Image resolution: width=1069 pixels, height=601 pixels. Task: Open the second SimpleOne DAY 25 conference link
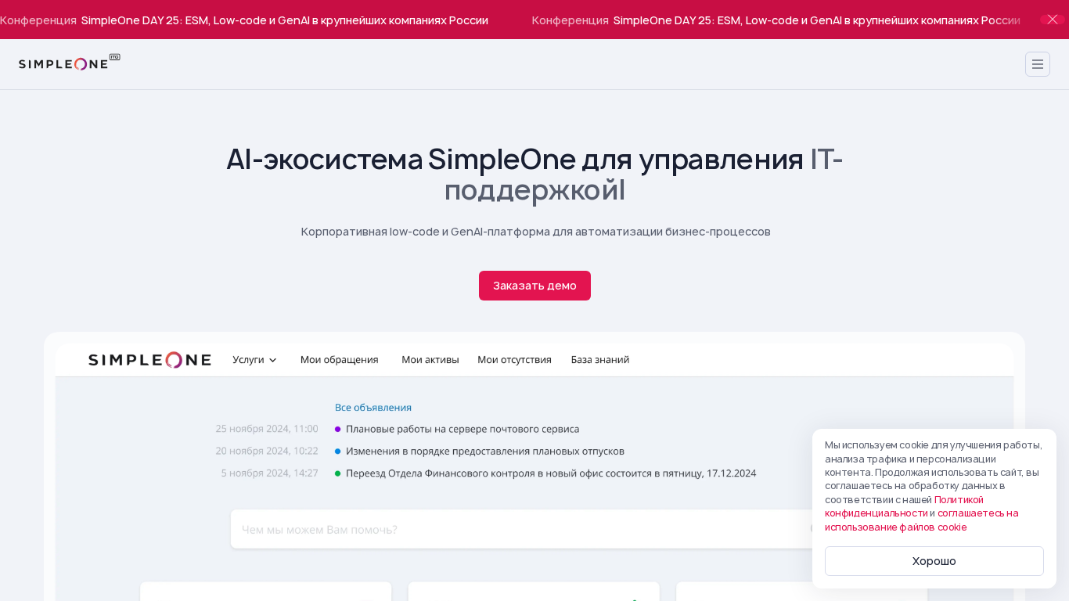(x=776, y=20)
